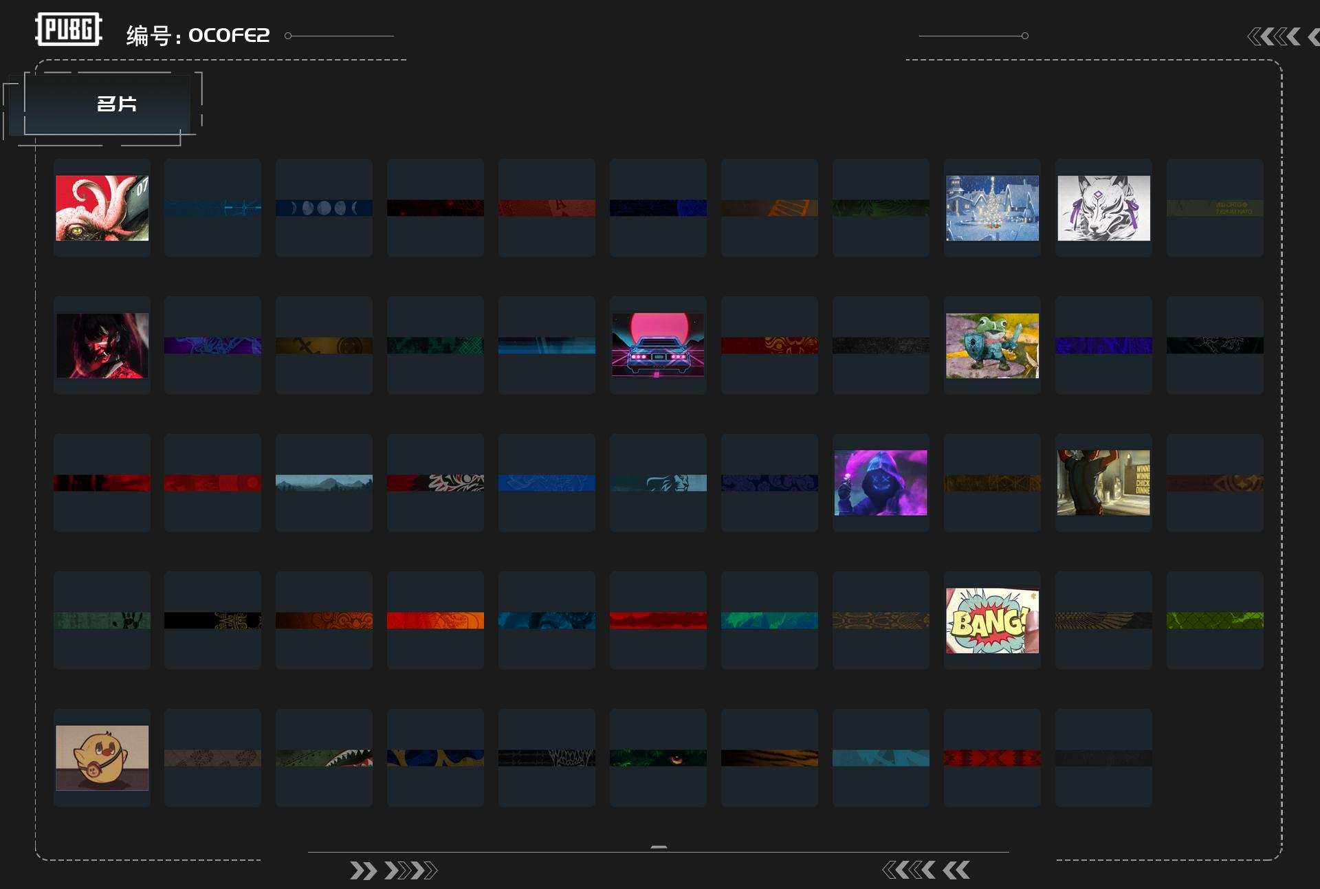Select the orange stripes banner card
Image resolution: width=1320 pixels, height=889 pixels.
(769, 208)
